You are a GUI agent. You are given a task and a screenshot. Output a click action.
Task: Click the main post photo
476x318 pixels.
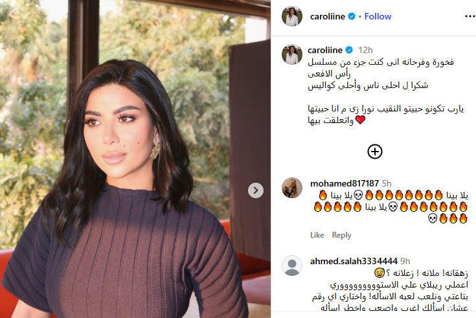pos(135,159)
